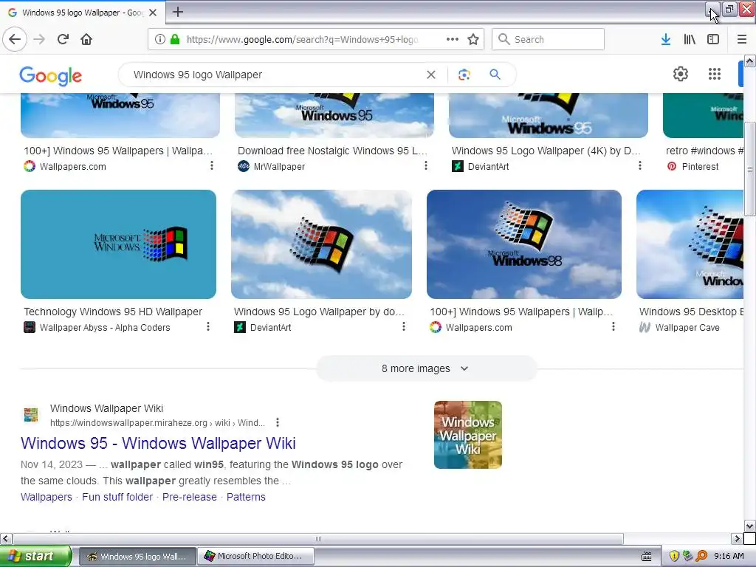Open the Windows 98 clouds wallpaper thumbnail
756x567 pixels.
[524, 244]
